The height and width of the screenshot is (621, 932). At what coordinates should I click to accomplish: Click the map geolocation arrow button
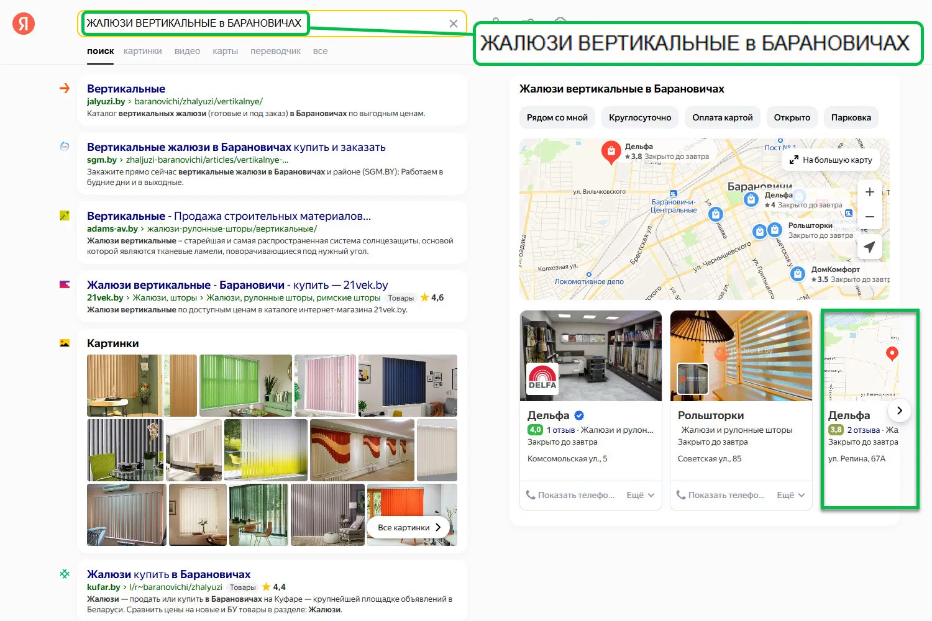870,247
